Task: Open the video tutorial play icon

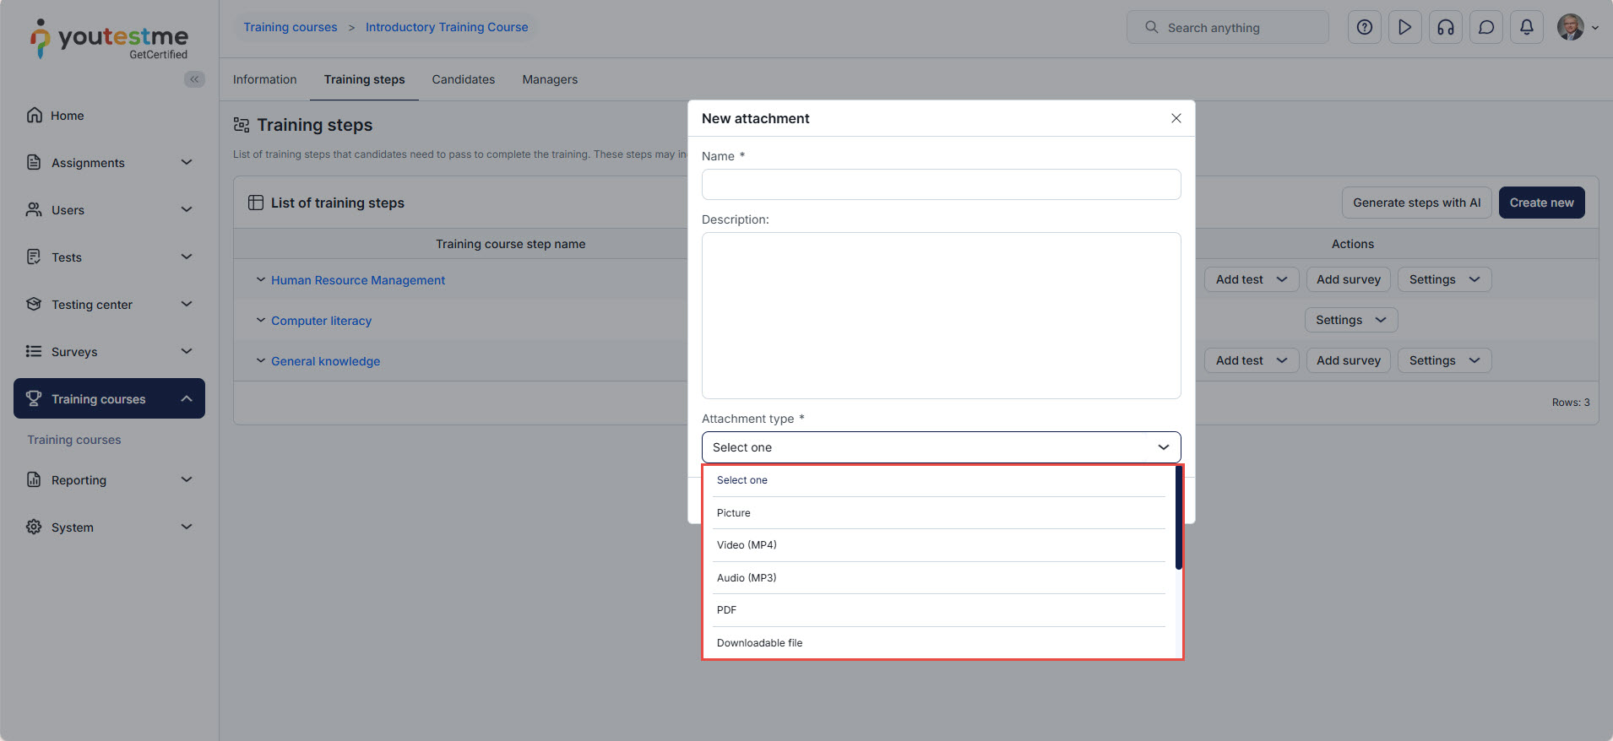Action: tap(1404, 28)
